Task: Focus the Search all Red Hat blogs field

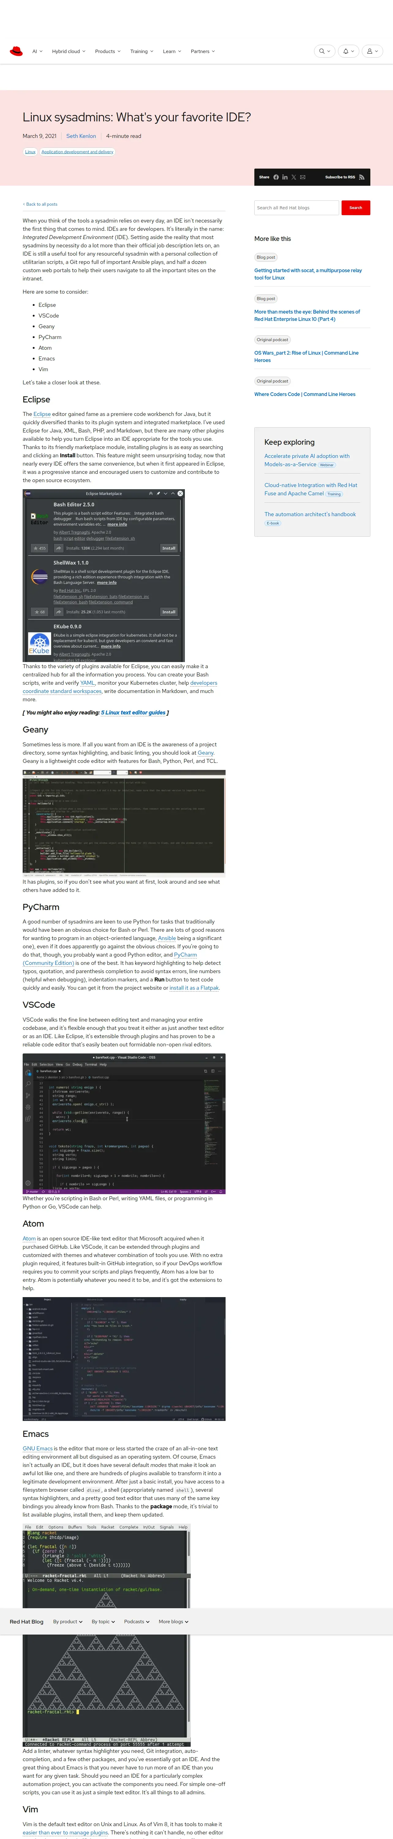Action: [297, 208]
